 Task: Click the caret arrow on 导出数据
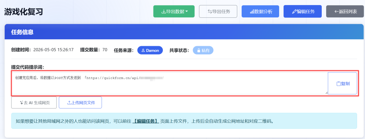tap(187, 11)
